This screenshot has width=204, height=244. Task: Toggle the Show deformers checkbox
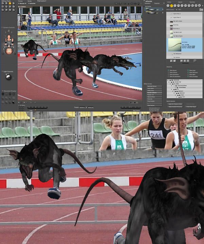tap(188, 72)
